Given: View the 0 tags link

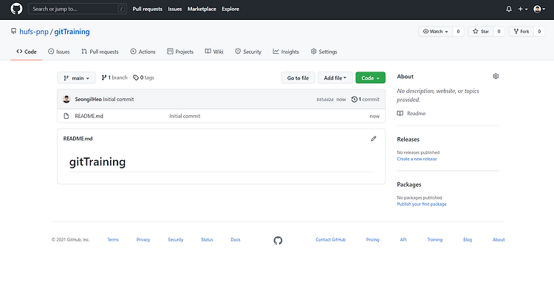Looking at the screenshot, I should (143, 77).
